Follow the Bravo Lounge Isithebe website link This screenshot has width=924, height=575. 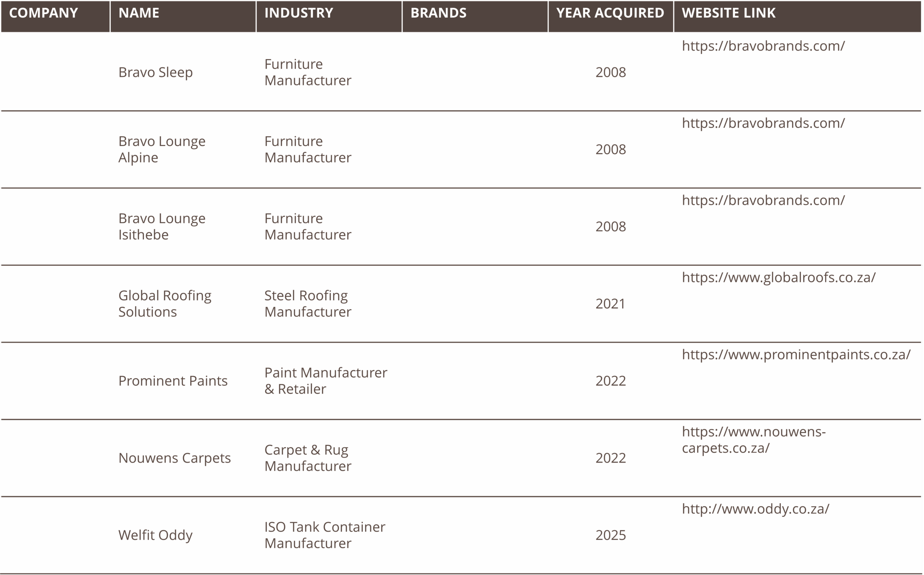(x=763, y=200)
